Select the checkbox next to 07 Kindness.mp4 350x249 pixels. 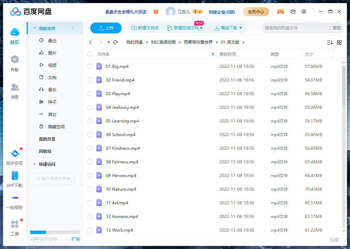pyautogui.click(x=90, y=148)
